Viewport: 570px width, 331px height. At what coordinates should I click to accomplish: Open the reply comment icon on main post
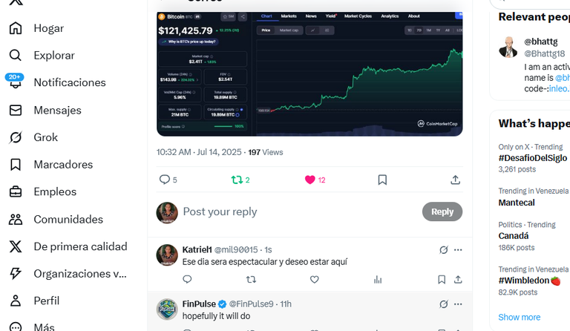click(x=165, y=180)
